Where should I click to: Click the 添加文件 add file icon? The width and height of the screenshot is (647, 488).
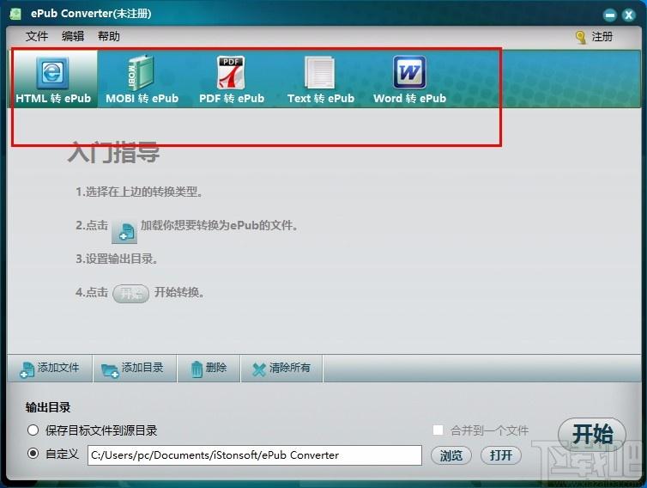pos(27,369)
